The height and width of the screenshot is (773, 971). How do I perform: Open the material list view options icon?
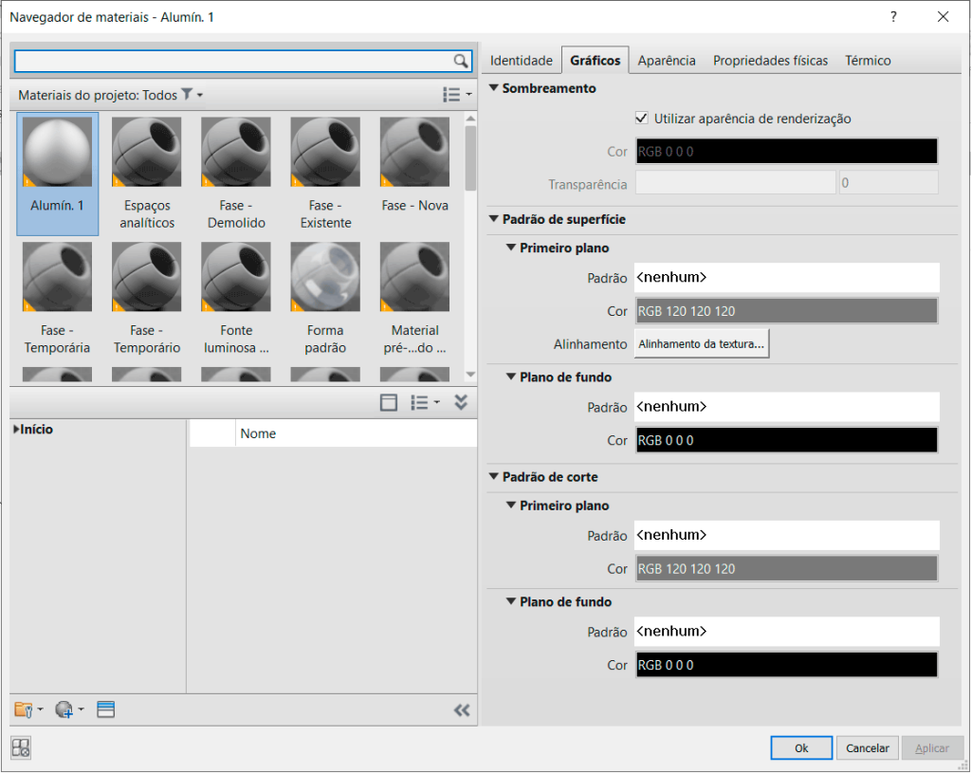click(456, 95)
